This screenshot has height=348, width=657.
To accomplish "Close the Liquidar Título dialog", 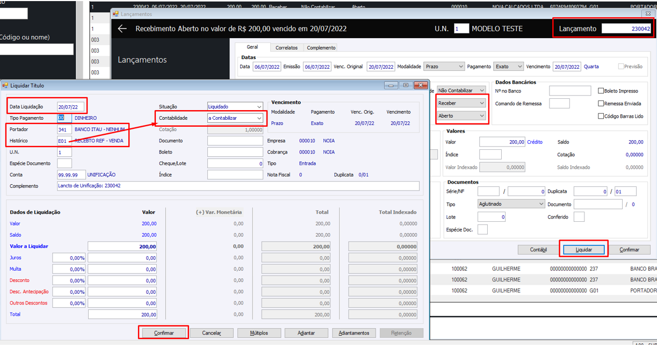I will (x=420, y=85).
